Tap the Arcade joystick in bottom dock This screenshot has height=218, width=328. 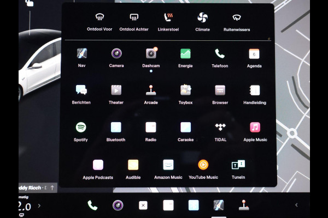click(242, 205)
